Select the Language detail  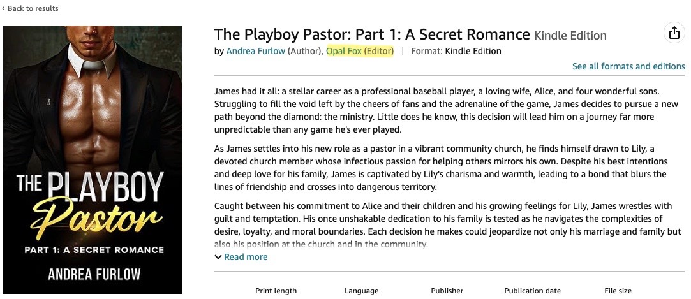coord(361,291)
